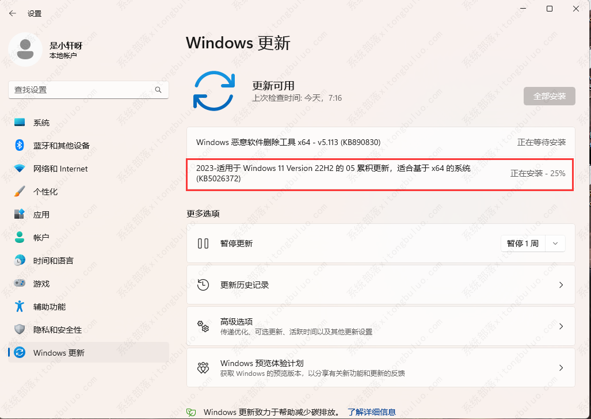Click the 帐户 person icon
The image size is (591, 419).
click(20, 237)
